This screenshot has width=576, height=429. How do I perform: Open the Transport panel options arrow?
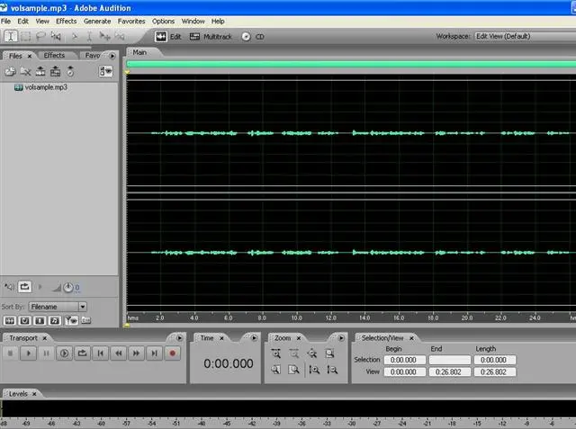click(180, 338)
